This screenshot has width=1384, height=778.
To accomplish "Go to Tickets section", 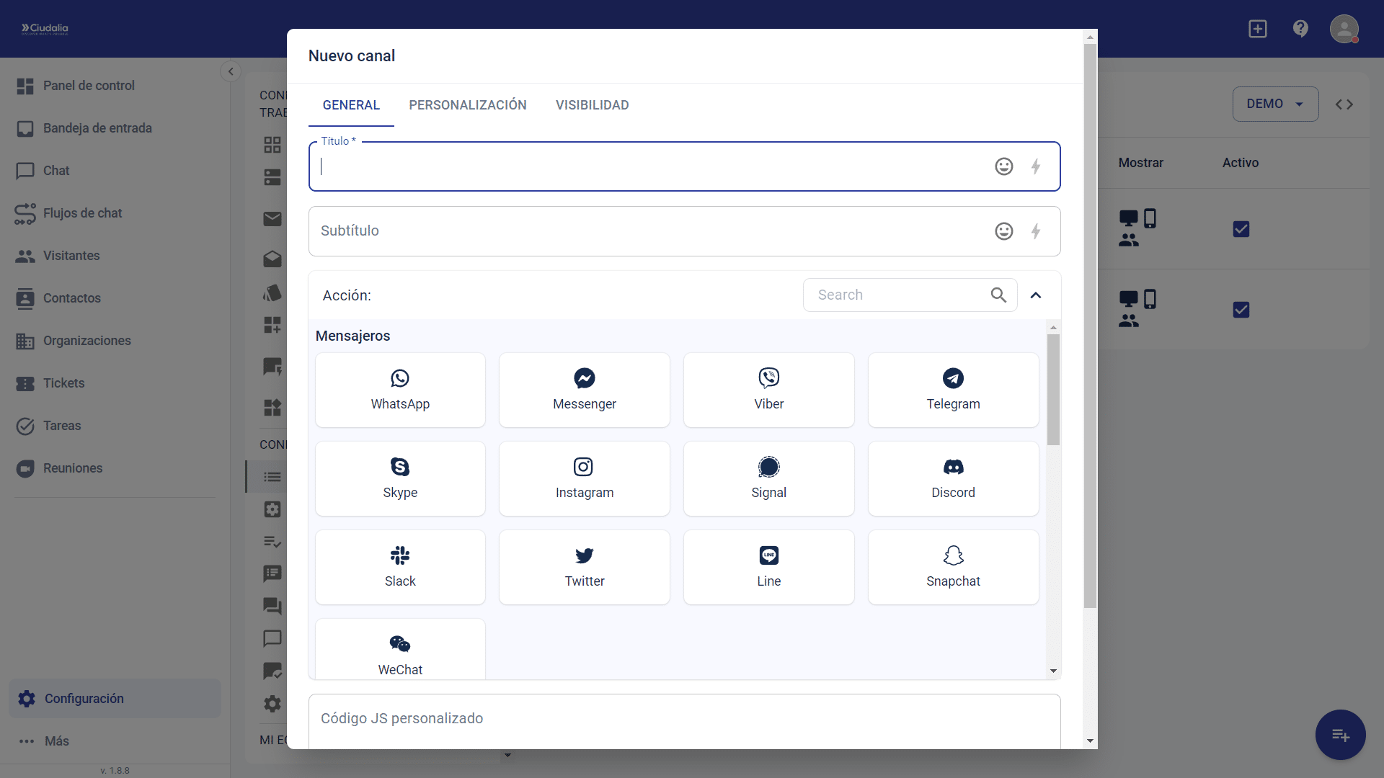I will 63,383.
